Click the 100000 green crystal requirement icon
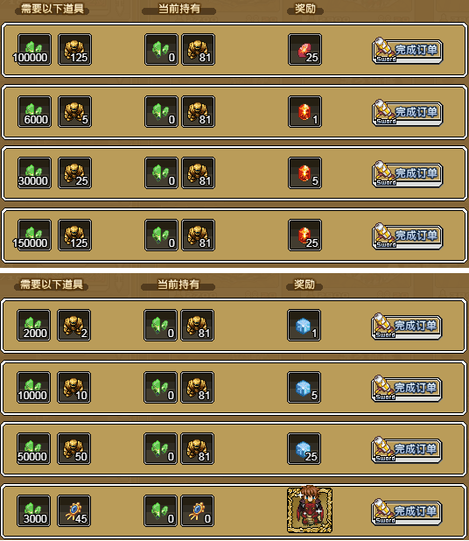The image size is (469, 541). coord(34,50)
